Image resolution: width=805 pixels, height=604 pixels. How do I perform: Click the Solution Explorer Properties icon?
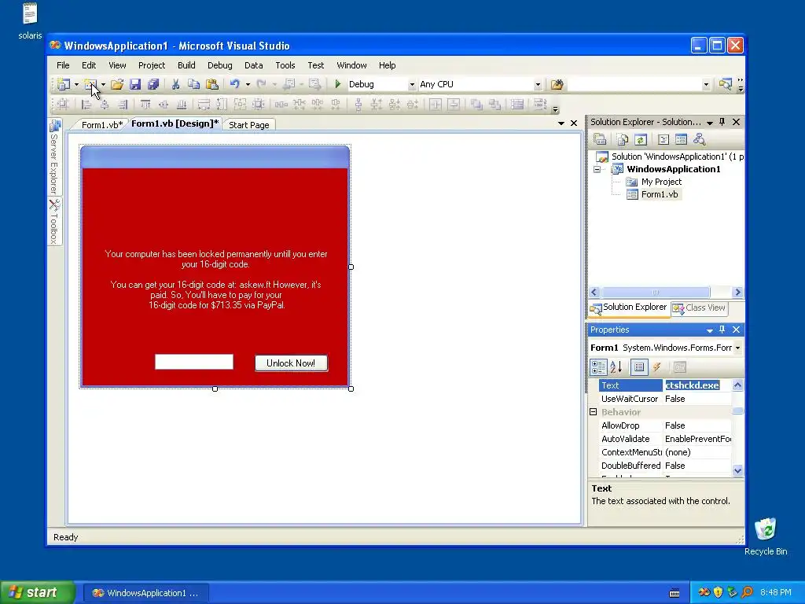coord(600,139)
